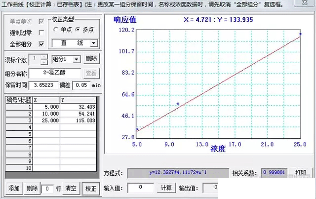This screenshot has height=199, width=316.
Task: Click the 校正 button
Action: tap(90, 188)
